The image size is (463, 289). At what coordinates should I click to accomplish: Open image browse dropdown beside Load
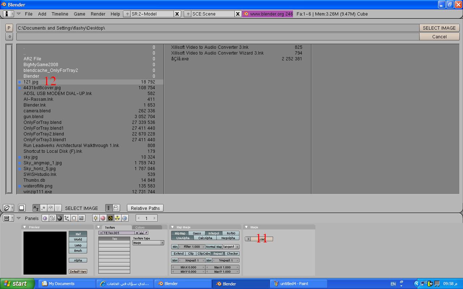[248, 239]
